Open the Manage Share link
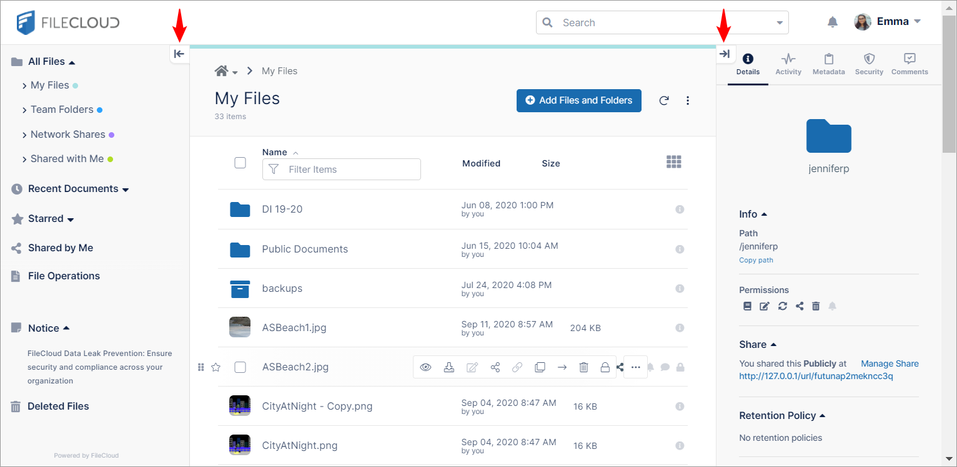The width and height of the screenshot is (957, 467). (890, 363)
